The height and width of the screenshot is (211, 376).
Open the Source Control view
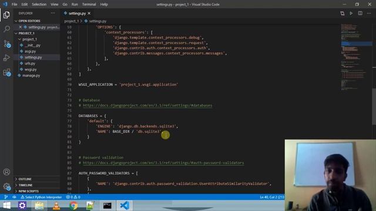(6, 43)
